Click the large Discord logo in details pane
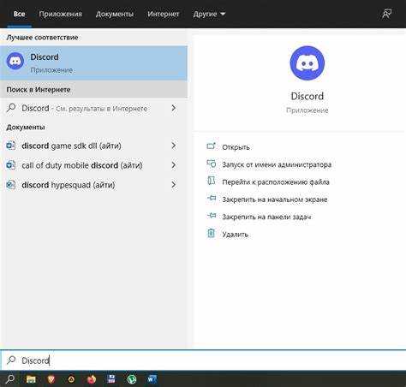406x387 pixels. point(307,63)
